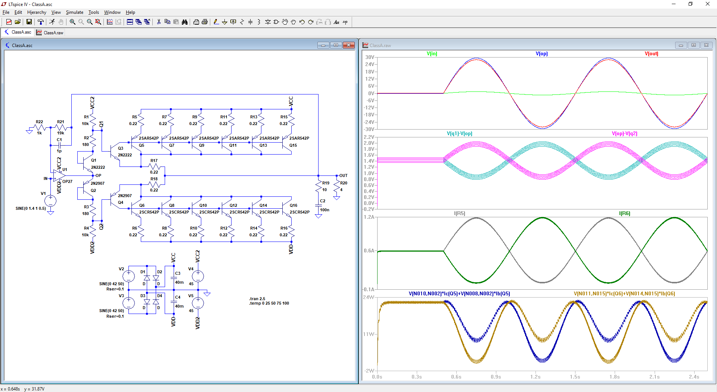Open the Simulate menu
The image size is (717, 392).
75,12
